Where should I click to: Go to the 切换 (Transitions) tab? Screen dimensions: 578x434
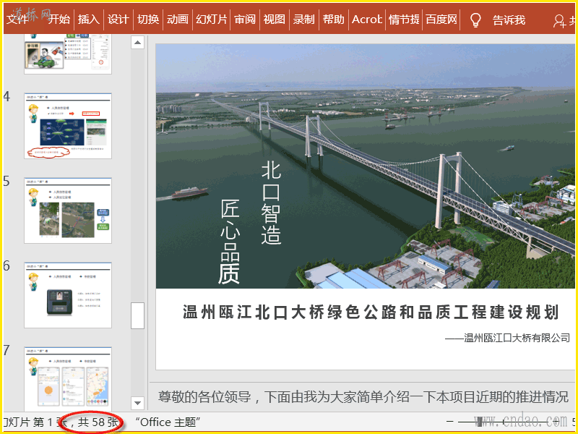point(148,19)
